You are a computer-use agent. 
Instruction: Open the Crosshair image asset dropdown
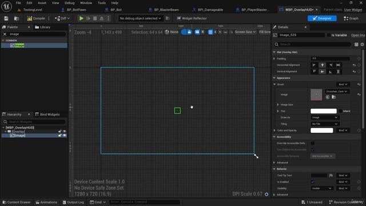(x=337, y=92)
